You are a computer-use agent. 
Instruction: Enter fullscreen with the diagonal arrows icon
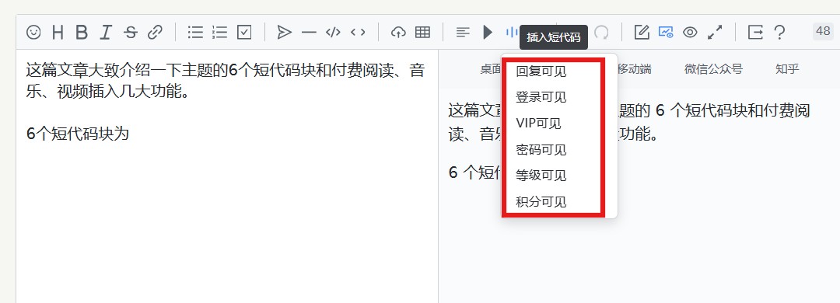point(715,33)
